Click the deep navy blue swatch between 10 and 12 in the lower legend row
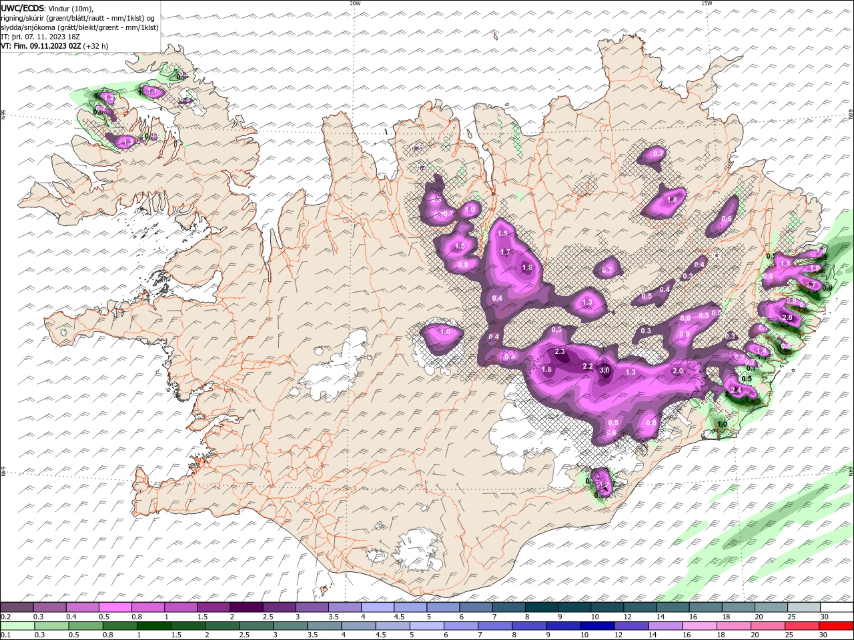This screenshot has width=854, height=640. coord(598,626)
